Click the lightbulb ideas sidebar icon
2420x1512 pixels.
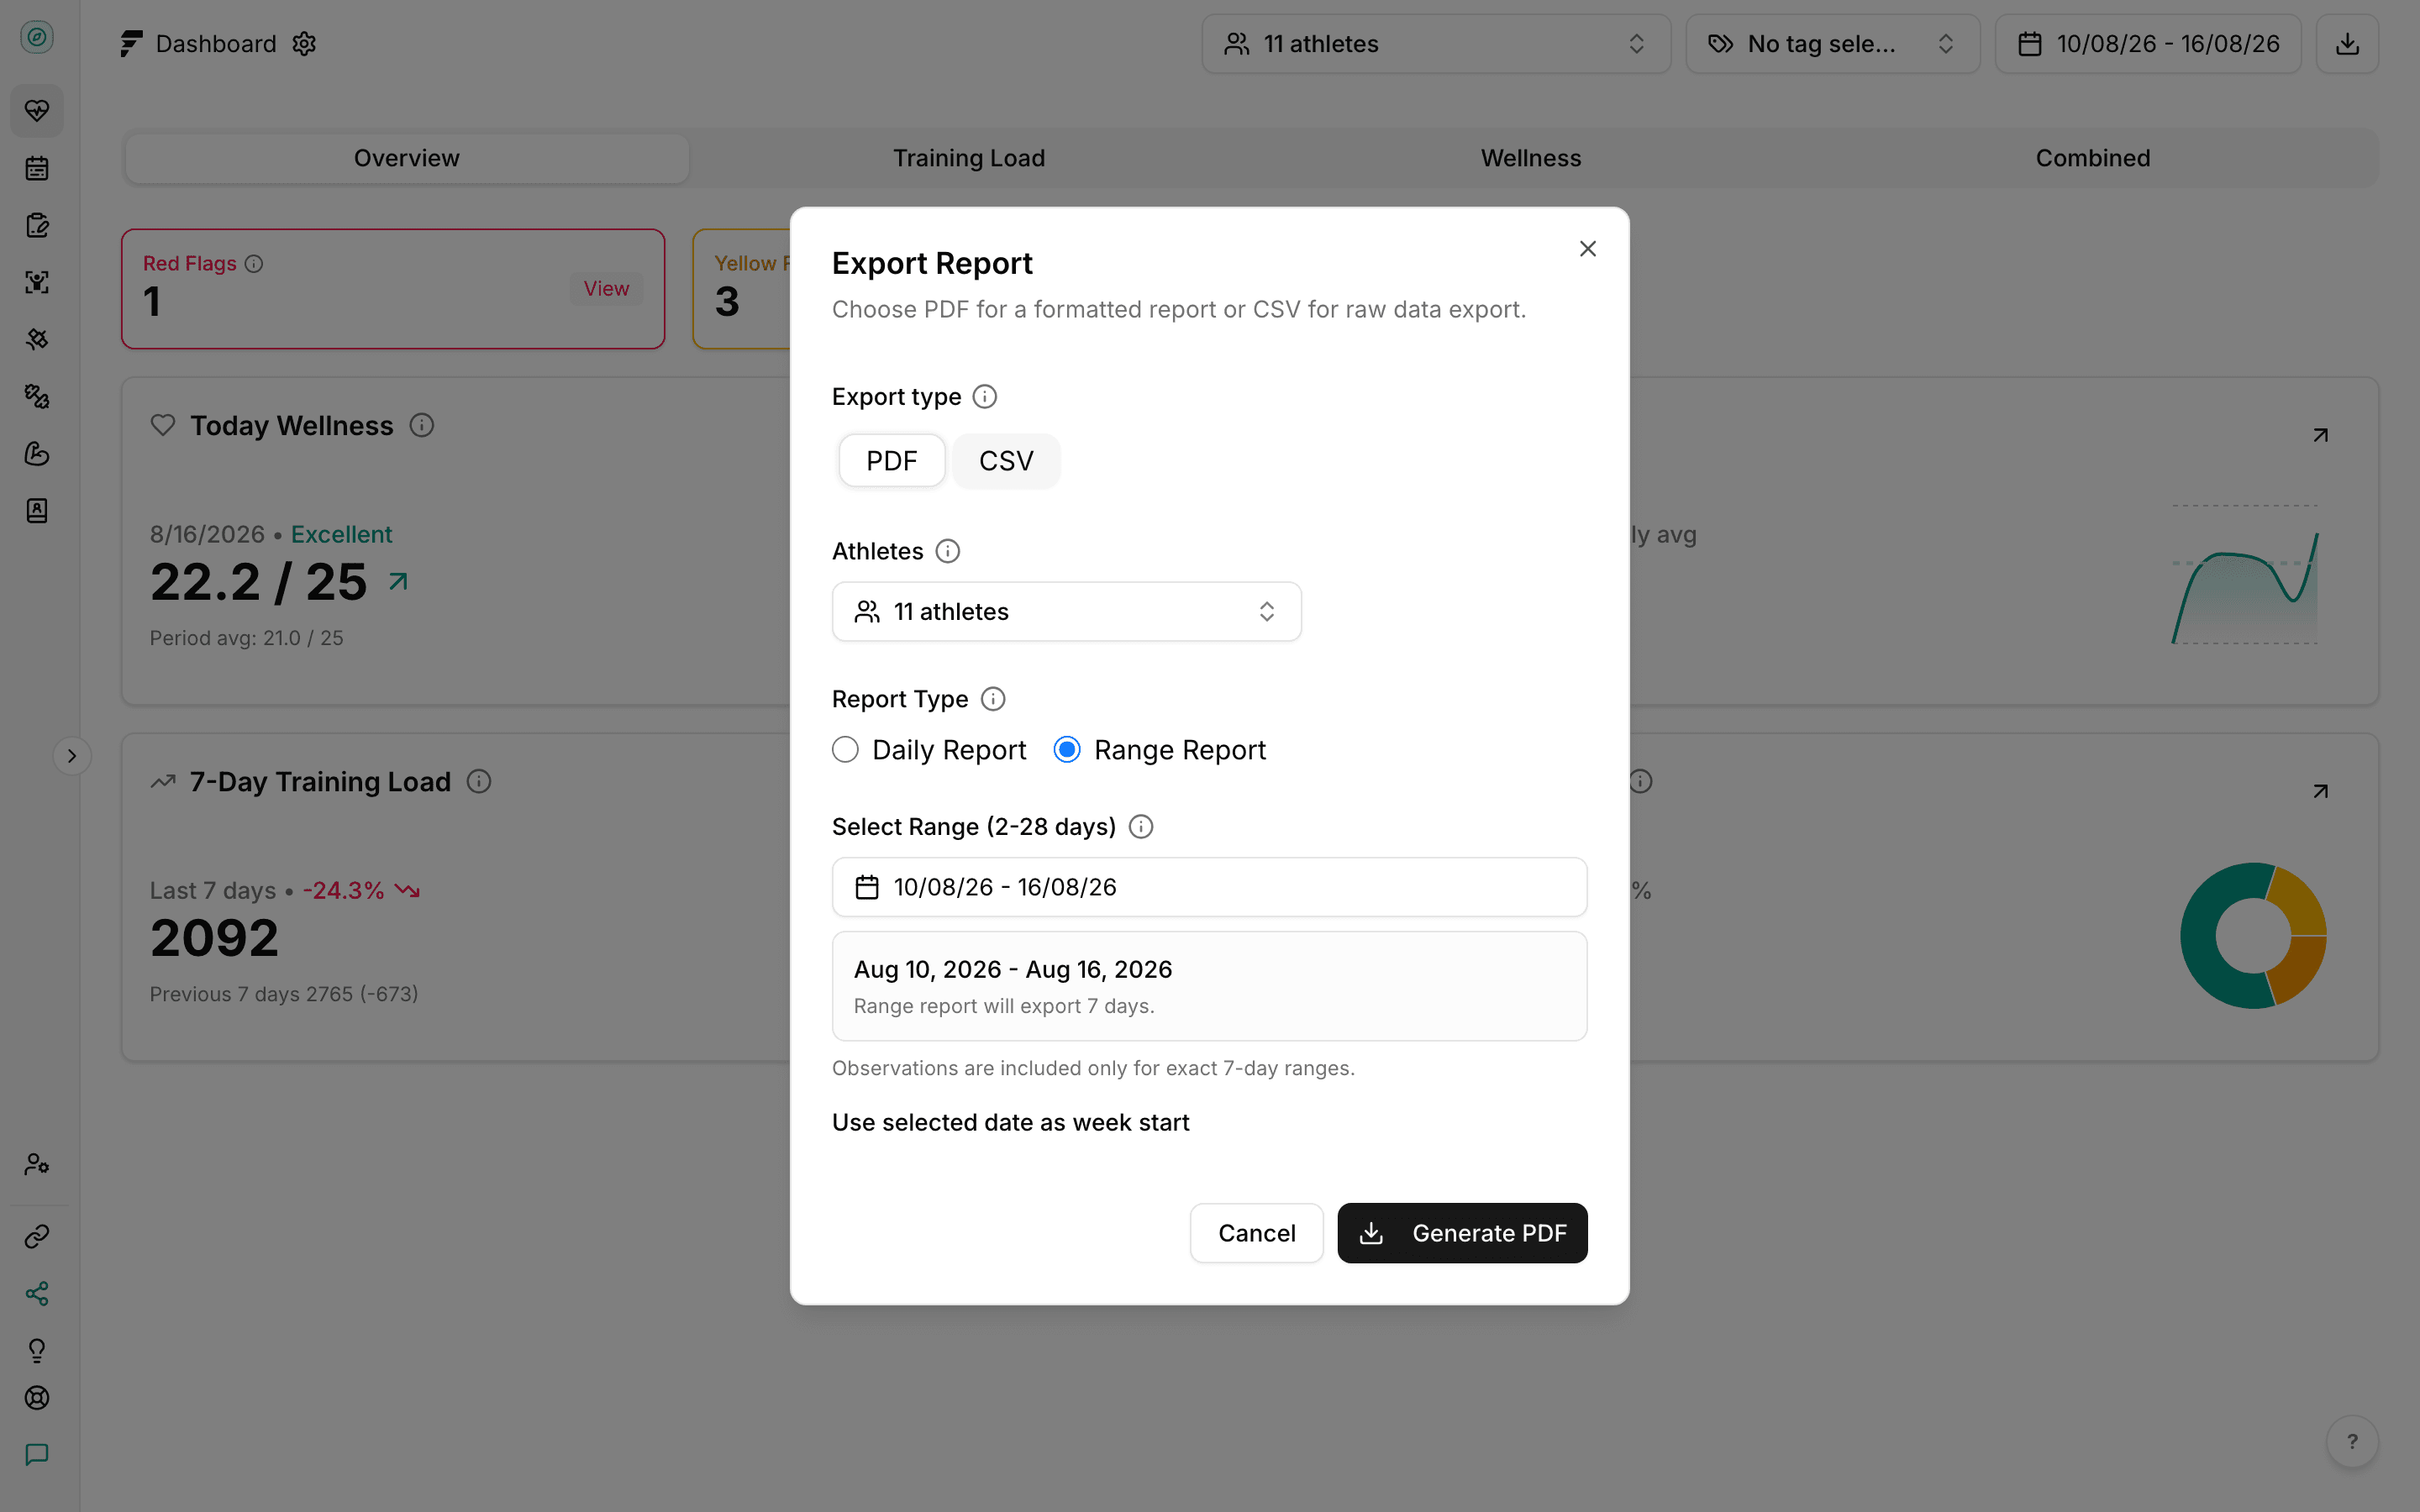(37, 1351)
